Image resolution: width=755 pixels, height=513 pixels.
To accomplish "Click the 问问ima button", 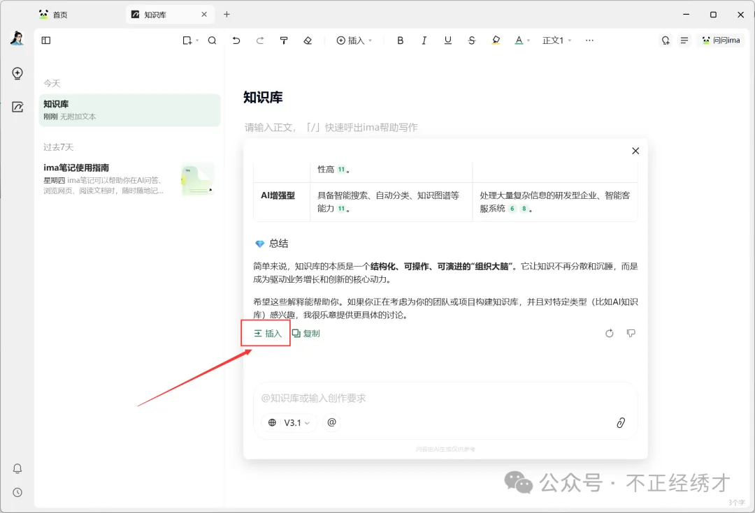I will 721,40.
